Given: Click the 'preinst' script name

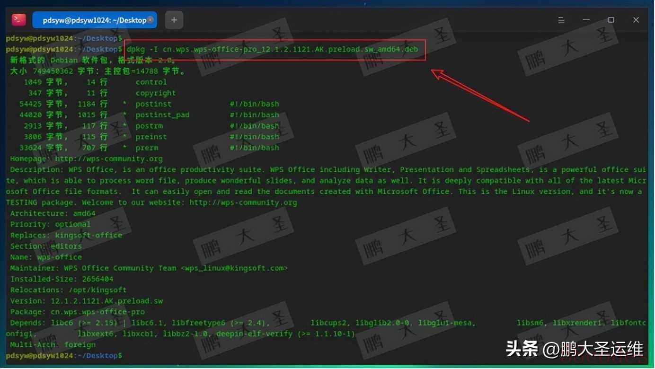Looking at the screenshot, I should [151, 137].
